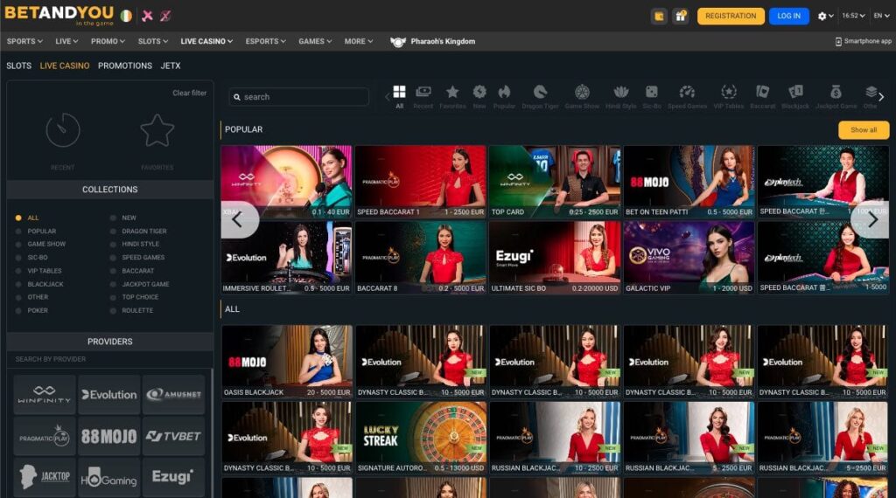Select the All games category icon
This screenshot has width=896, height=498.
tap(399, 92)
